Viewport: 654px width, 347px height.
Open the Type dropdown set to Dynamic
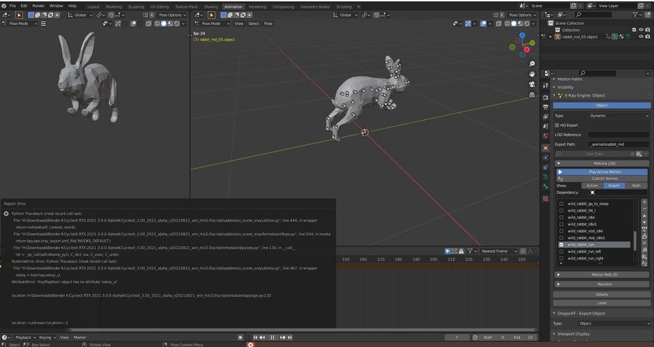(619, 115)
